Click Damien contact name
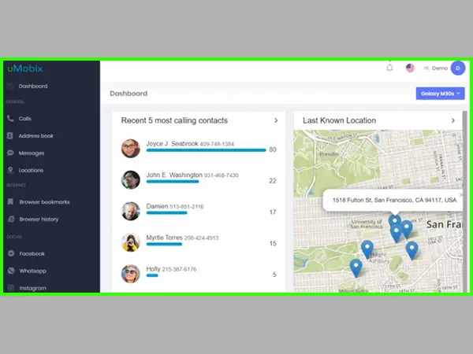Image resolution: width=473 pixels, height=354 pixels. pos(157,206)
